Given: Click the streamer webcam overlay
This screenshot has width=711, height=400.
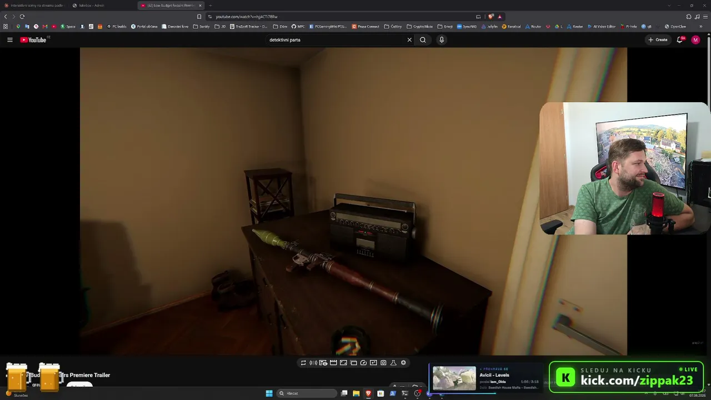Looking at the screenshot, I should tap(625, 168).
